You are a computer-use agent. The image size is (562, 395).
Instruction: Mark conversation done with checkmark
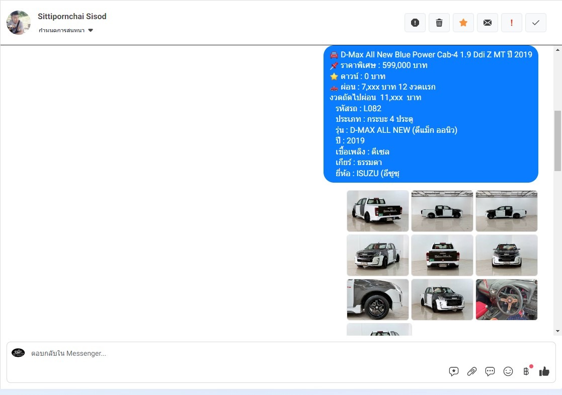(536, 23)
